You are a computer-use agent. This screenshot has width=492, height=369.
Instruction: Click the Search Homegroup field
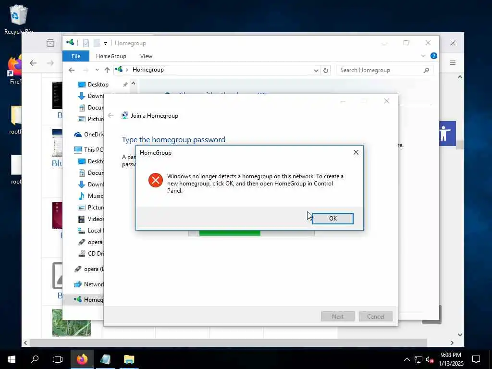(385, 70)
